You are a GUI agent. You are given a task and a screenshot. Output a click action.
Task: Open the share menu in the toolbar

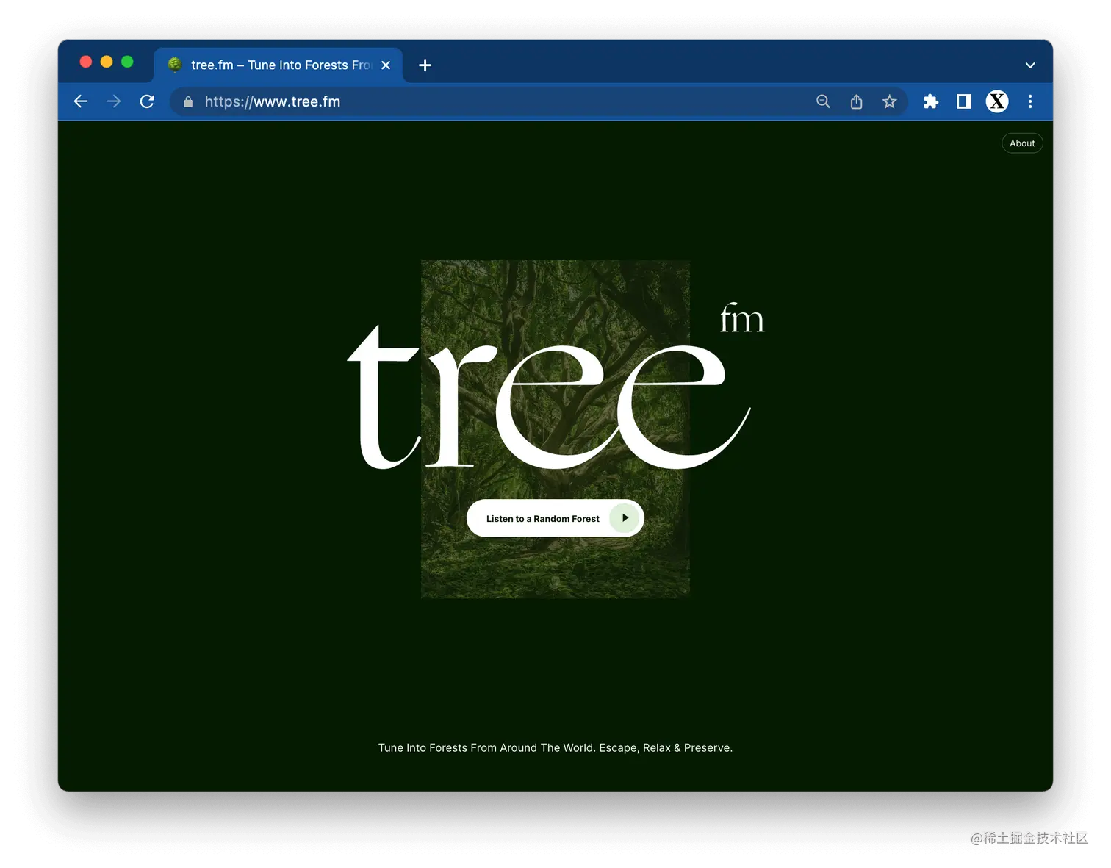pyautogui.click(x=856, y=101)
